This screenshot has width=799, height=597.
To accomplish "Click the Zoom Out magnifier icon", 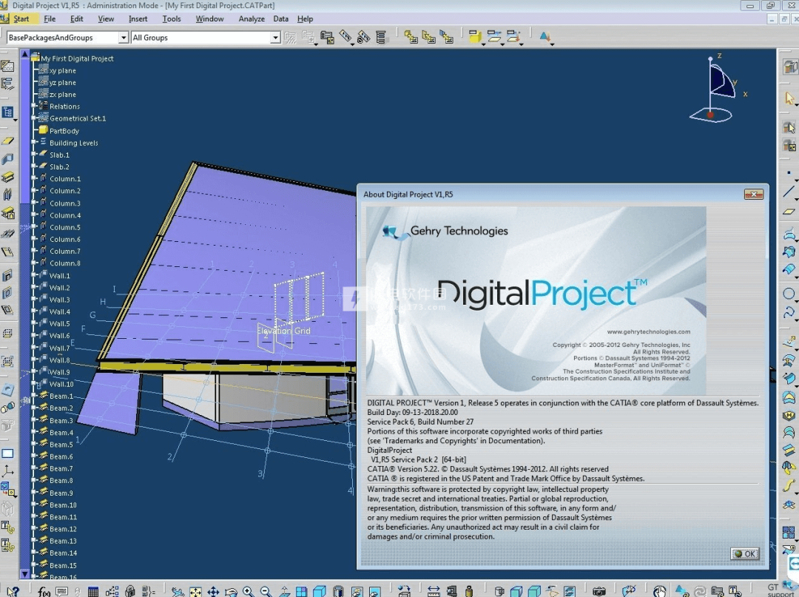I will click(x=266, y=591).
